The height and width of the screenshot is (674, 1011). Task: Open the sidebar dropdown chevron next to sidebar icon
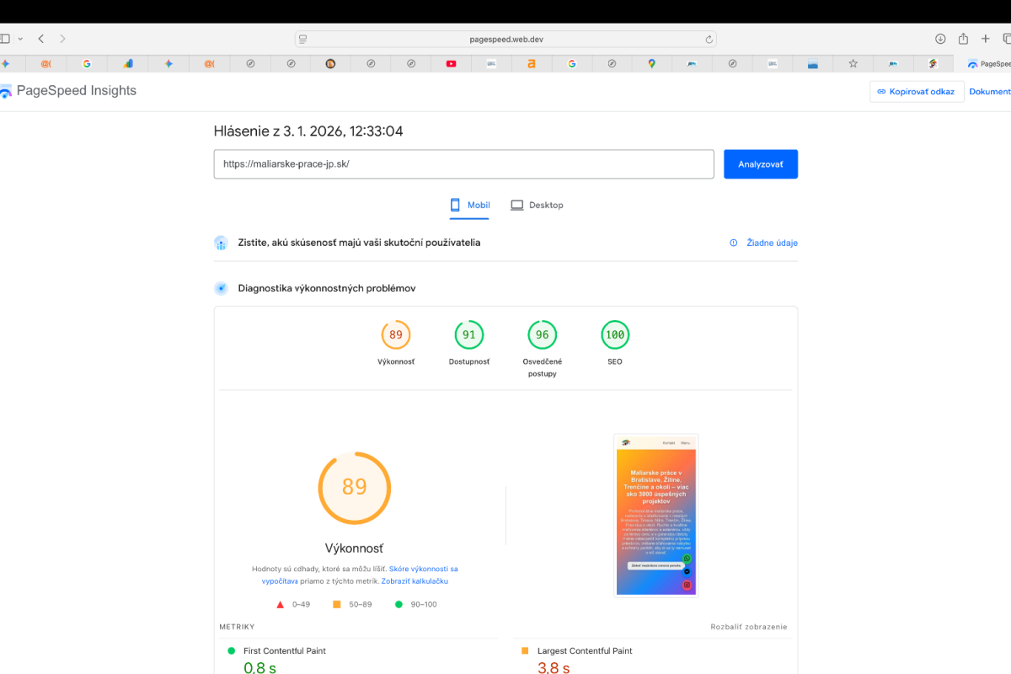point(20,39)
